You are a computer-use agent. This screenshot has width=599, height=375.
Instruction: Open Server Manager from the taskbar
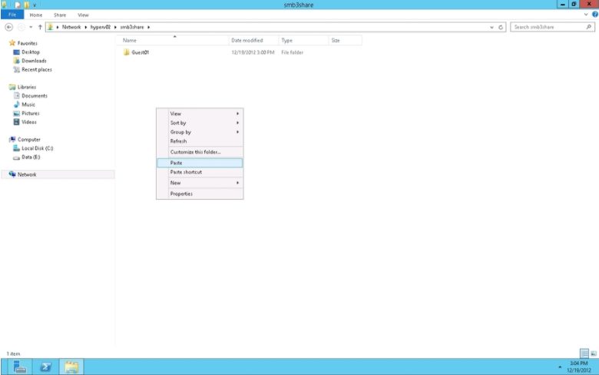coord(19,367)
